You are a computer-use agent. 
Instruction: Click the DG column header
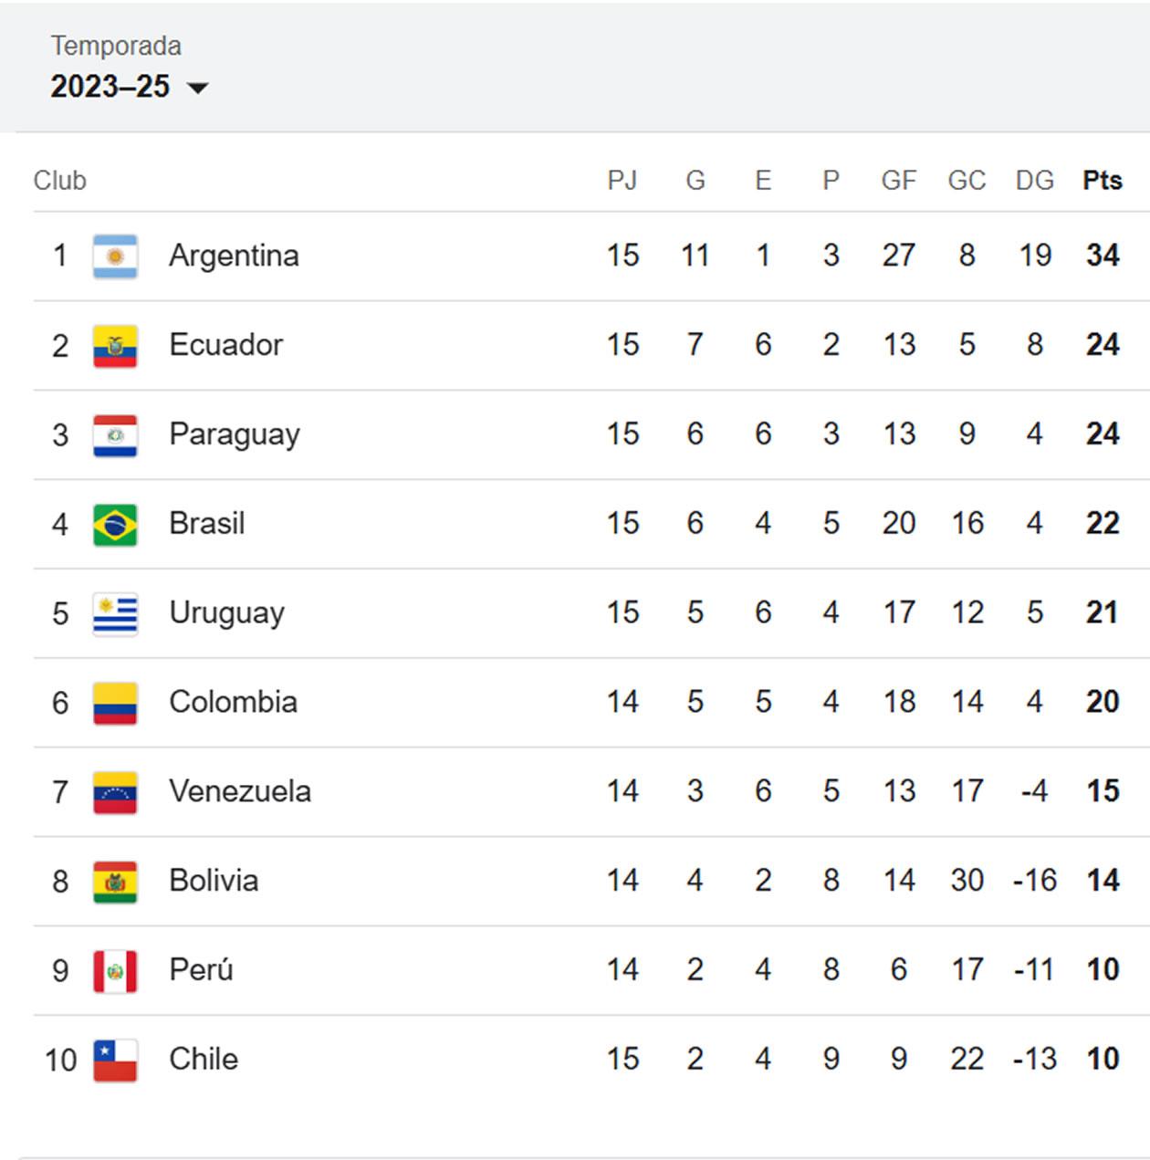(x=1032, y=181)
